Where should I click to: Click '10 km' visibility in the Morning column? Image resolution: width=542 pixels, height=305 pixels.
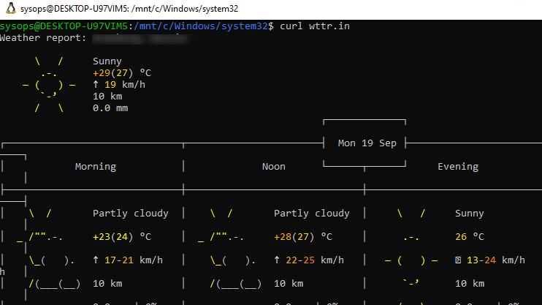[x=107, y=284]
